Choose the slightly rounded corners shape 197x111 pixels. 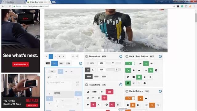tap(96, 76)
